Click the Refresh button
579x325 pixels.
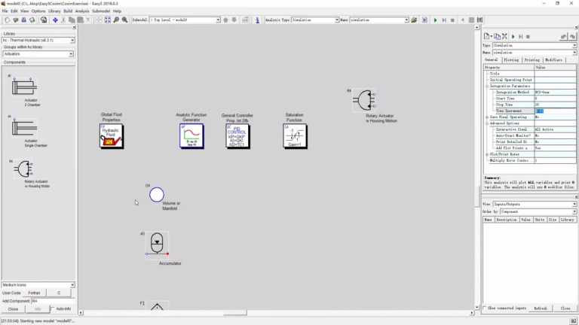point(541,308)
